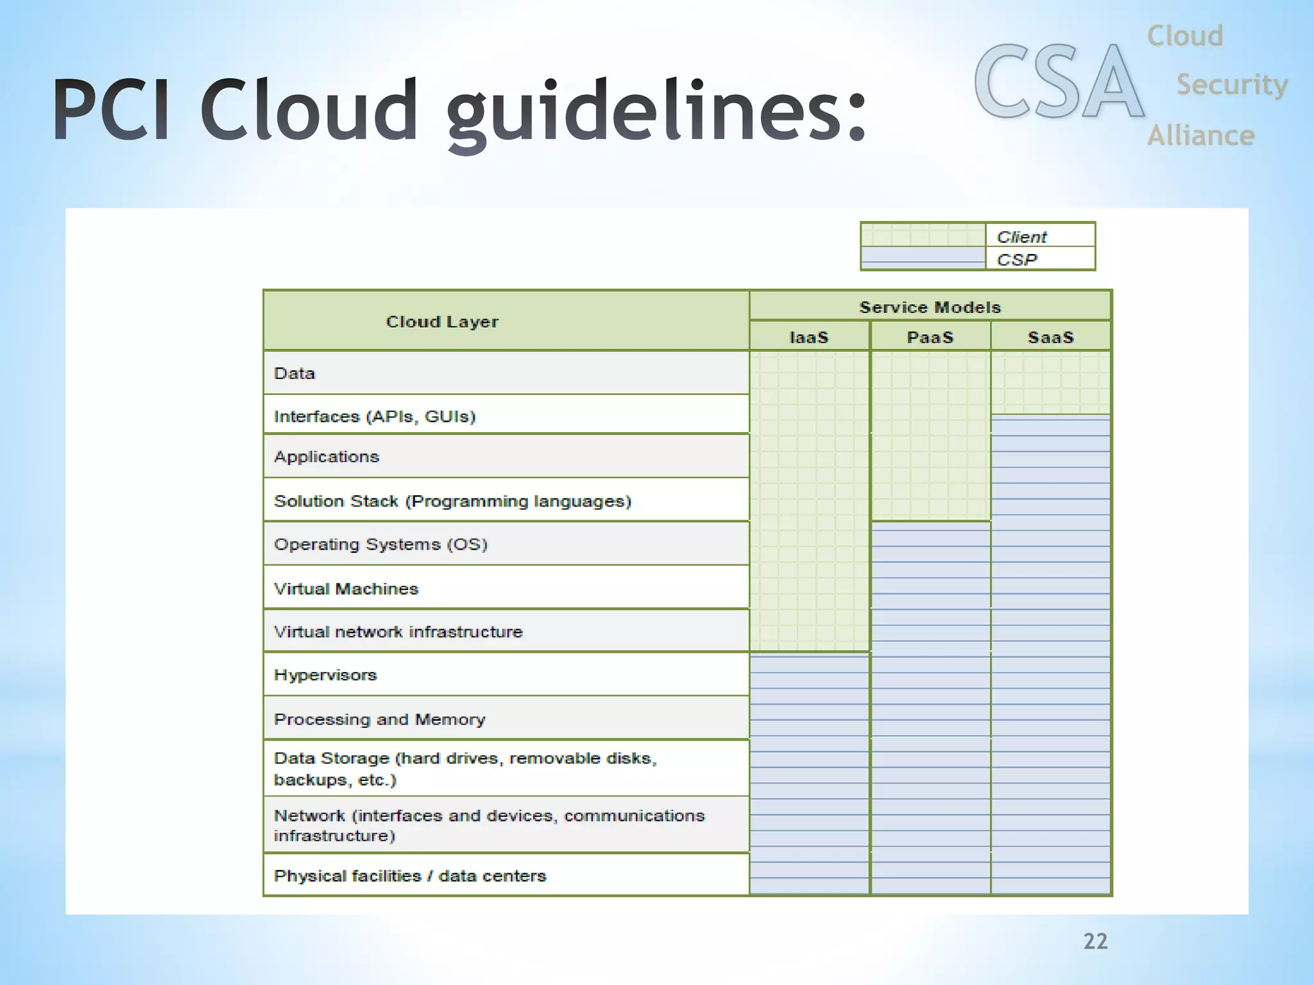Select the Interfaces (APIs, GUIs) row
Image resolution: width=1314 pixels, height=985 pixels.
[375, 416]
